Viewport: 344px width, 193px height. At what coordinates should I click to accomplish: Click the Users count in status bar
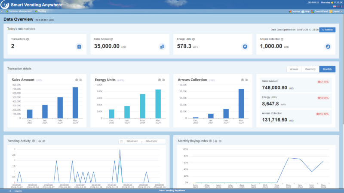[x=15, y=191]
